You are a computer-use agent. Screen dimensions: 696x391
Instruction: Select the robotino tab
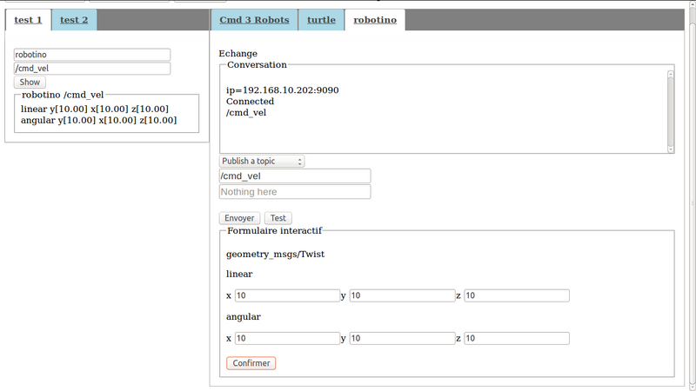374,19
